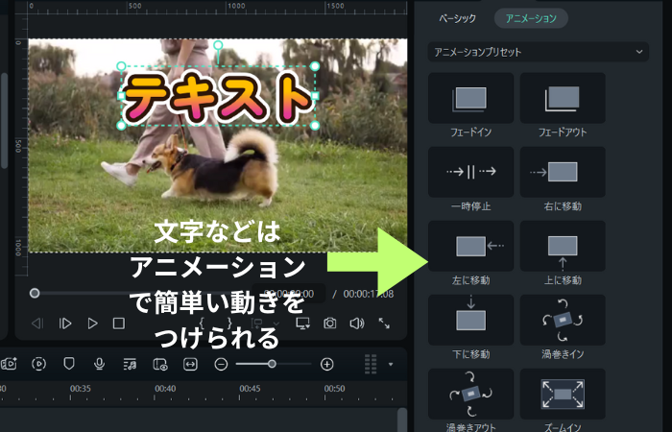Select the 下に移動 move-down preset
Viewport: 672px width, 432px height.
click(x=470, y=320)
